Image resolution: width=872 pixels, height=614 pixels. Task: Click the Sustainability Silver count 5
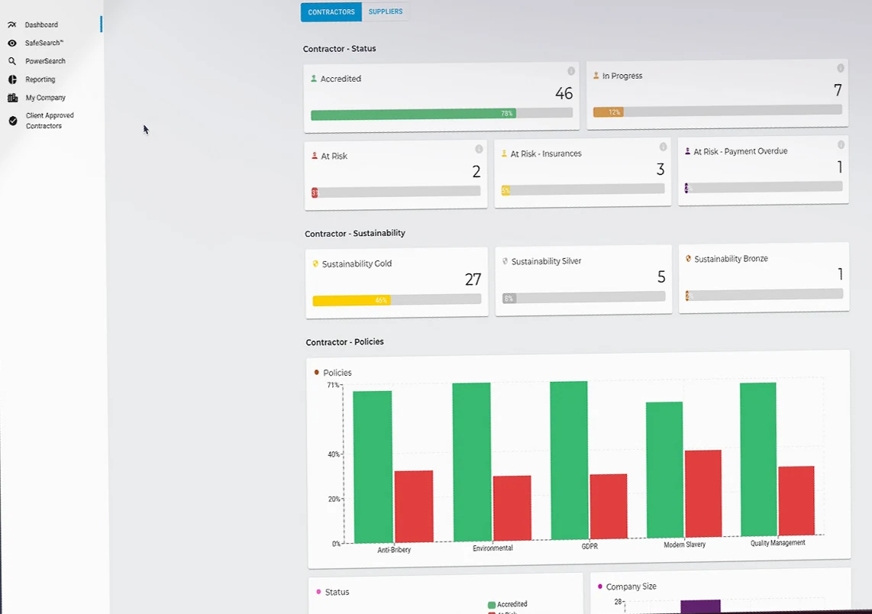pos(661,277)
